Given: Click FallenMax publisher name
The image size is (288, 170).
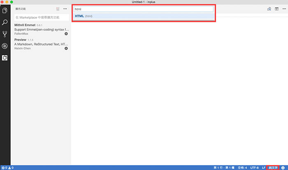Looking at the screenshot, I should pos(21,34).
